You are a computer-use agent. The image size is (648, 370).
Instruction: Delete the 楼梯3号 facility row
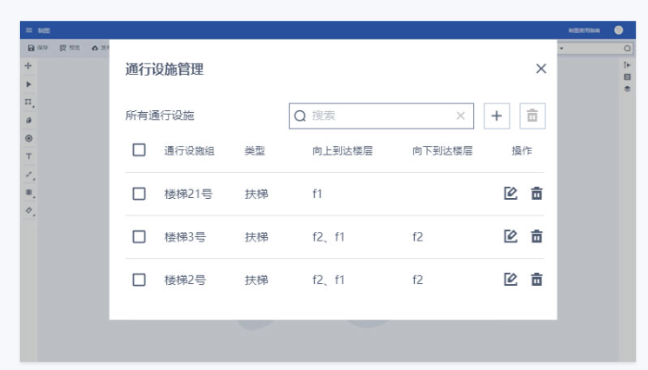point(537,236)
